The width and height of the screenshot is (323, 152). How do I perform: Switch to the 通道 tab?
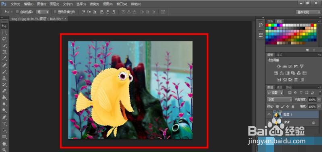(x=280, y=87)
